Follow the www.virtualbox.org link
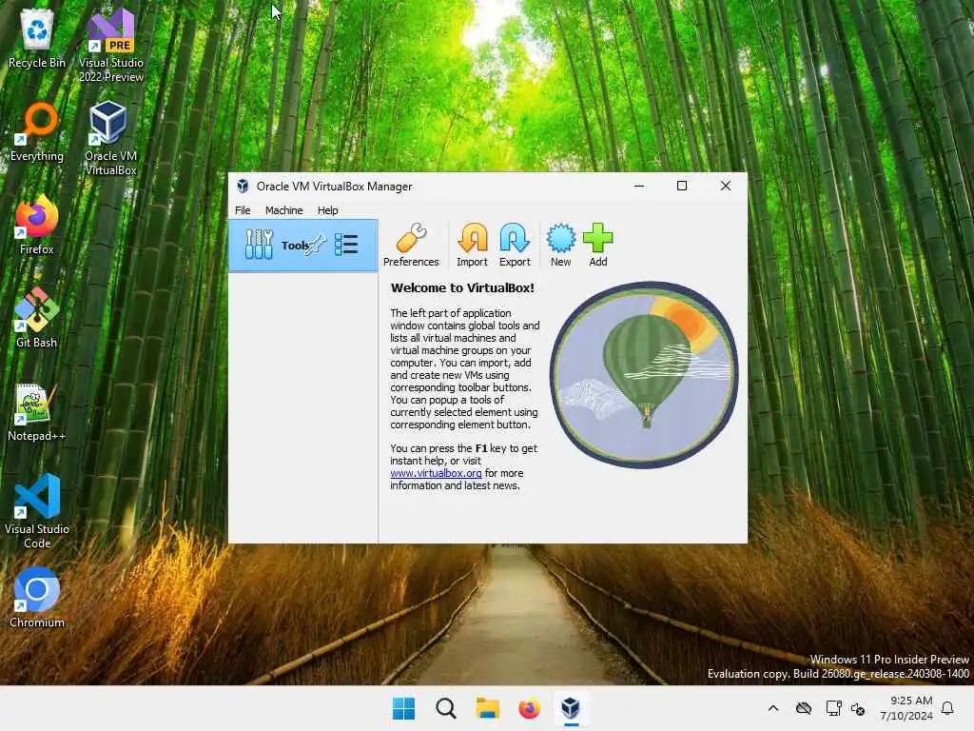Screen dimensions: 974x731 point(436,473)
